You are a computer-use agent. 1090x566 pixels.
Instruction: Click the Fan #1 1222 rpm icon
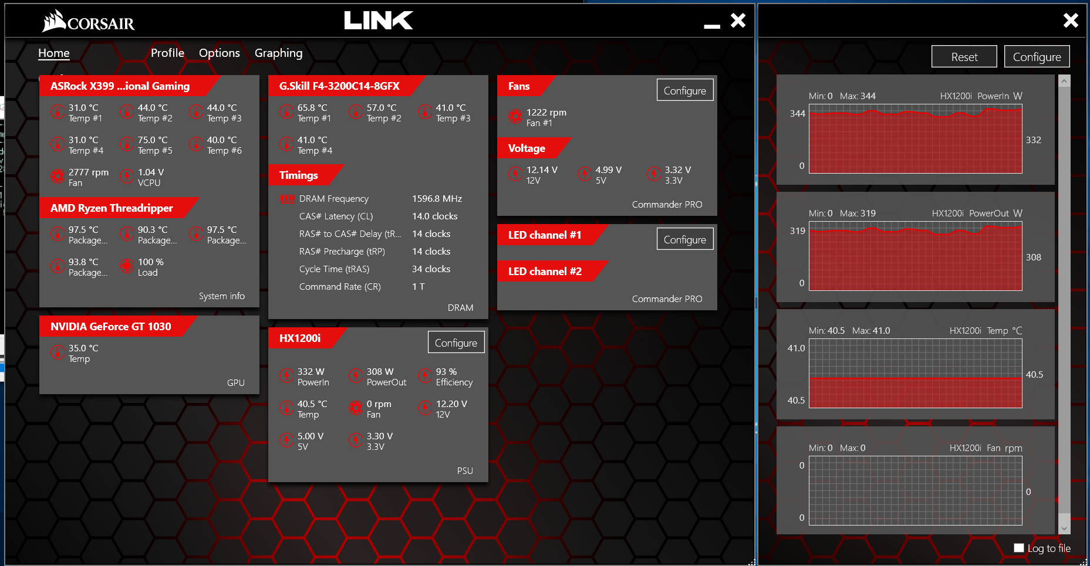coord(515,116)
